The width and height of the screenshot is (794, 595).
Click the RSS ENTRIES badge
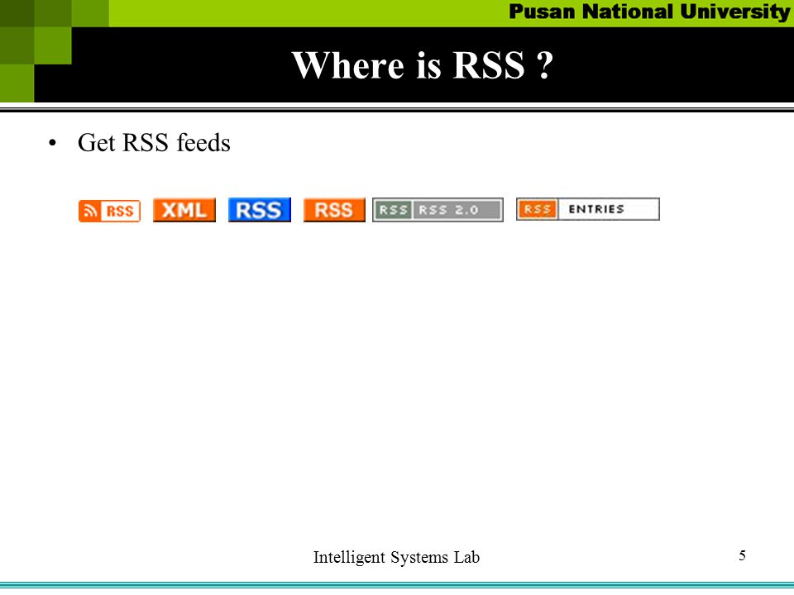point(588,209)
